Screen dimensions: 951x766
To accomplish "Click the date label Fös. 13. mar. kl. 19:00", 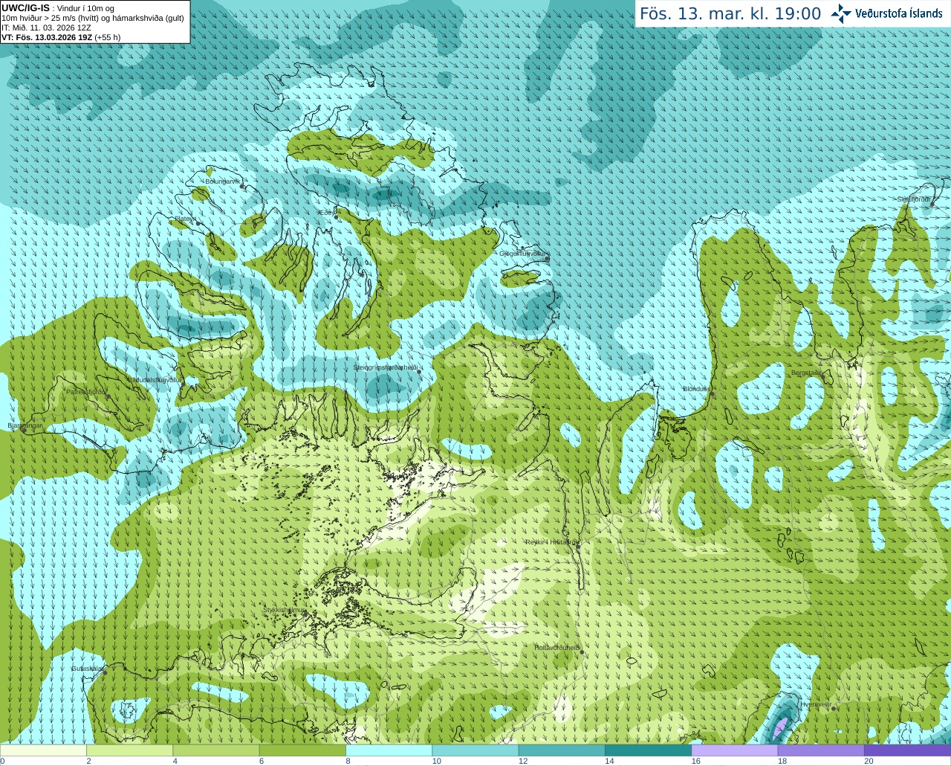I will 730,14.
